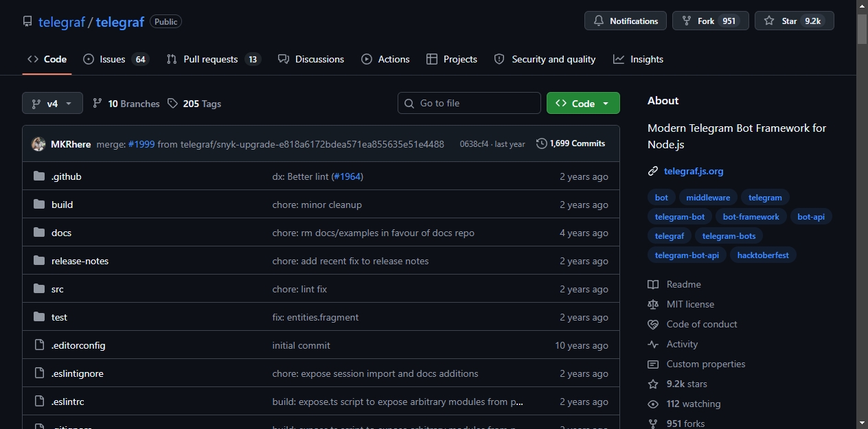This screenshot has height=429, width=868.
Task: Focus the Go to file search field
Action: coord(469,103)
